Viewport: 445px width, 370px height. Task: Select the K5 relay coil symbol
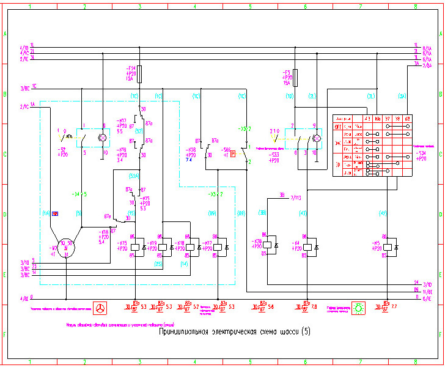pyautogui.click(x=388, y=247)
